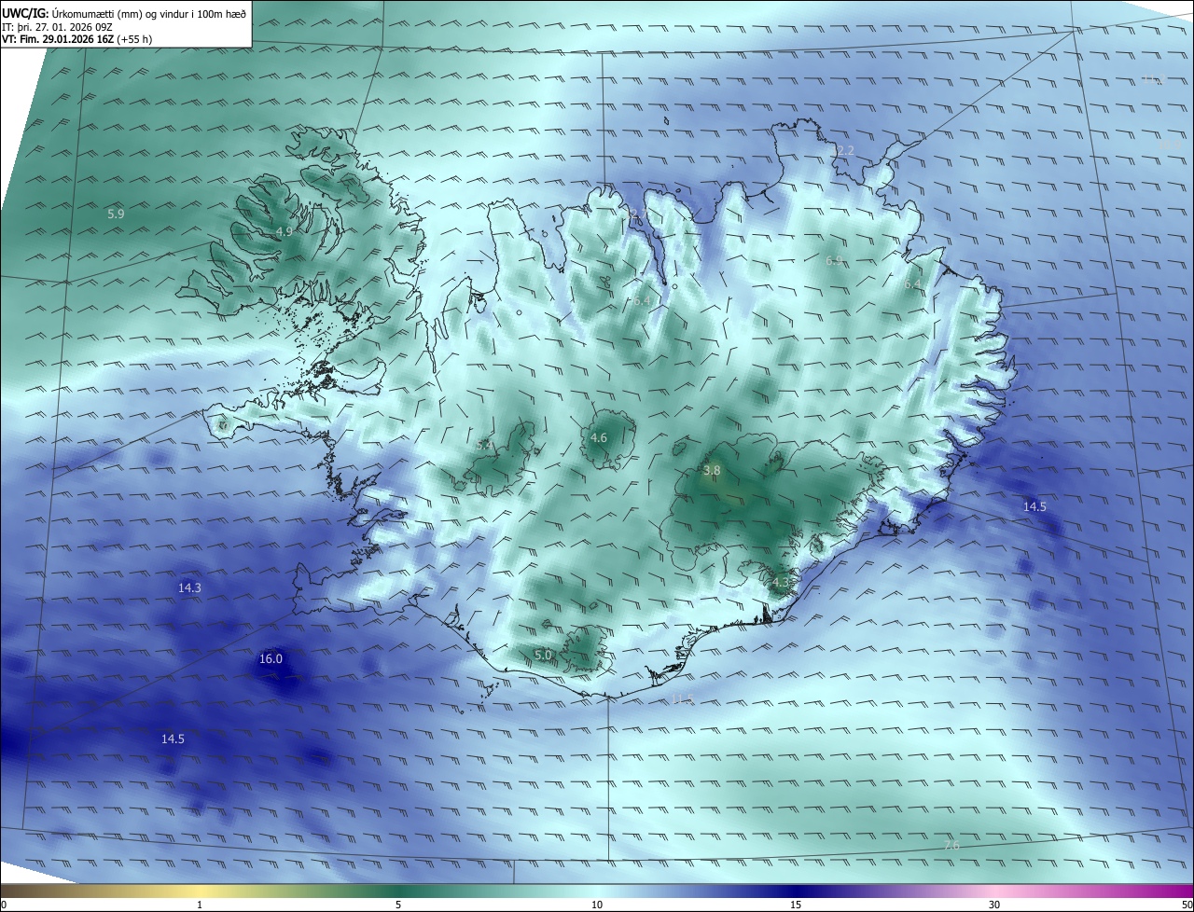Screen dimensions: 1194x912
Task: Click the 3.8 value over the large ice cap
Action: click(712, 471)
